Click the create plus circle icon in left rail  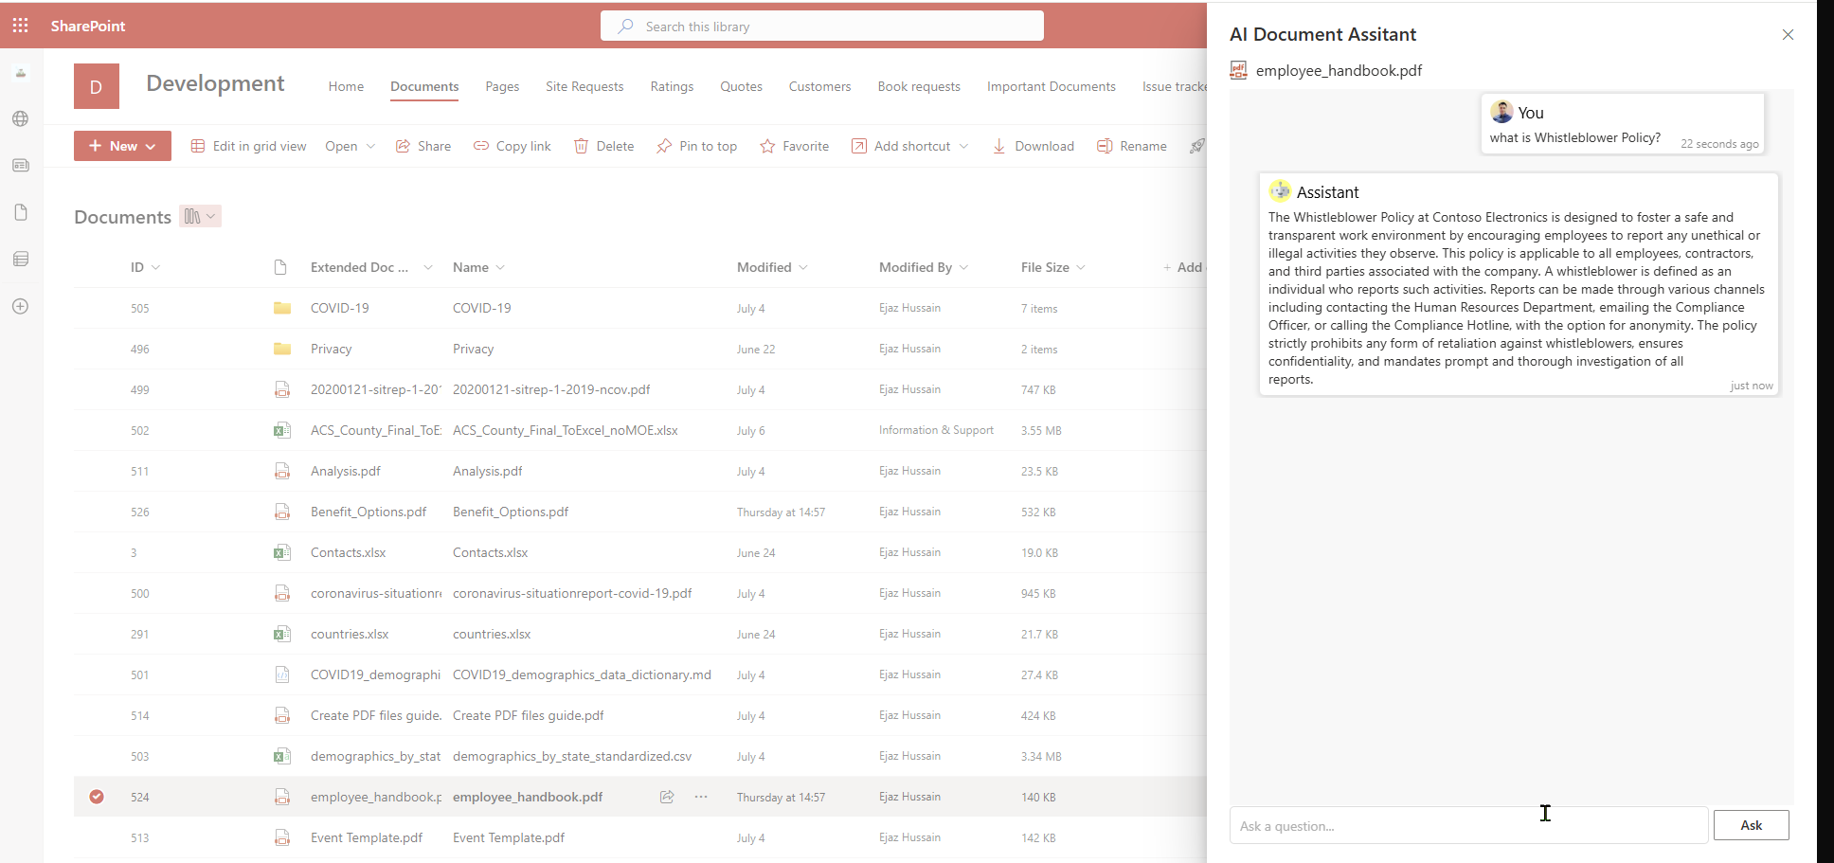tap(20, 306)
